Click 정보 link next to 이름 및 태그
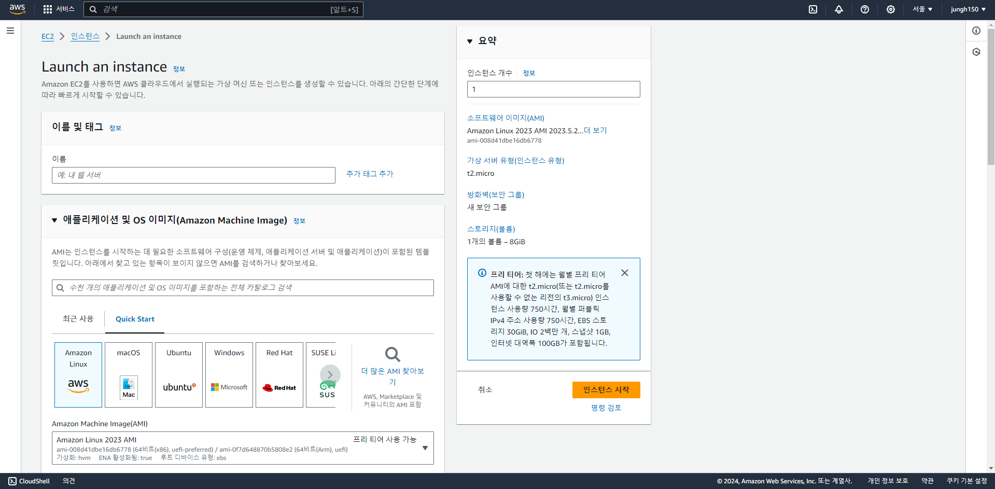 (x=115, y=128)
